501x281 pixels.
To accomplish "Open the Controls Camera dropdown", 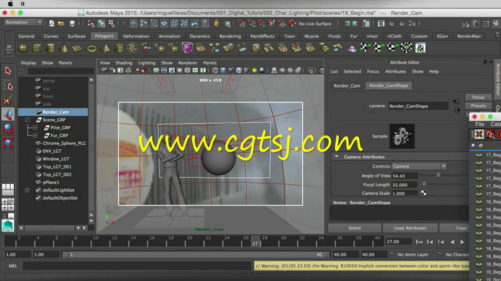I will pos(419,166).
